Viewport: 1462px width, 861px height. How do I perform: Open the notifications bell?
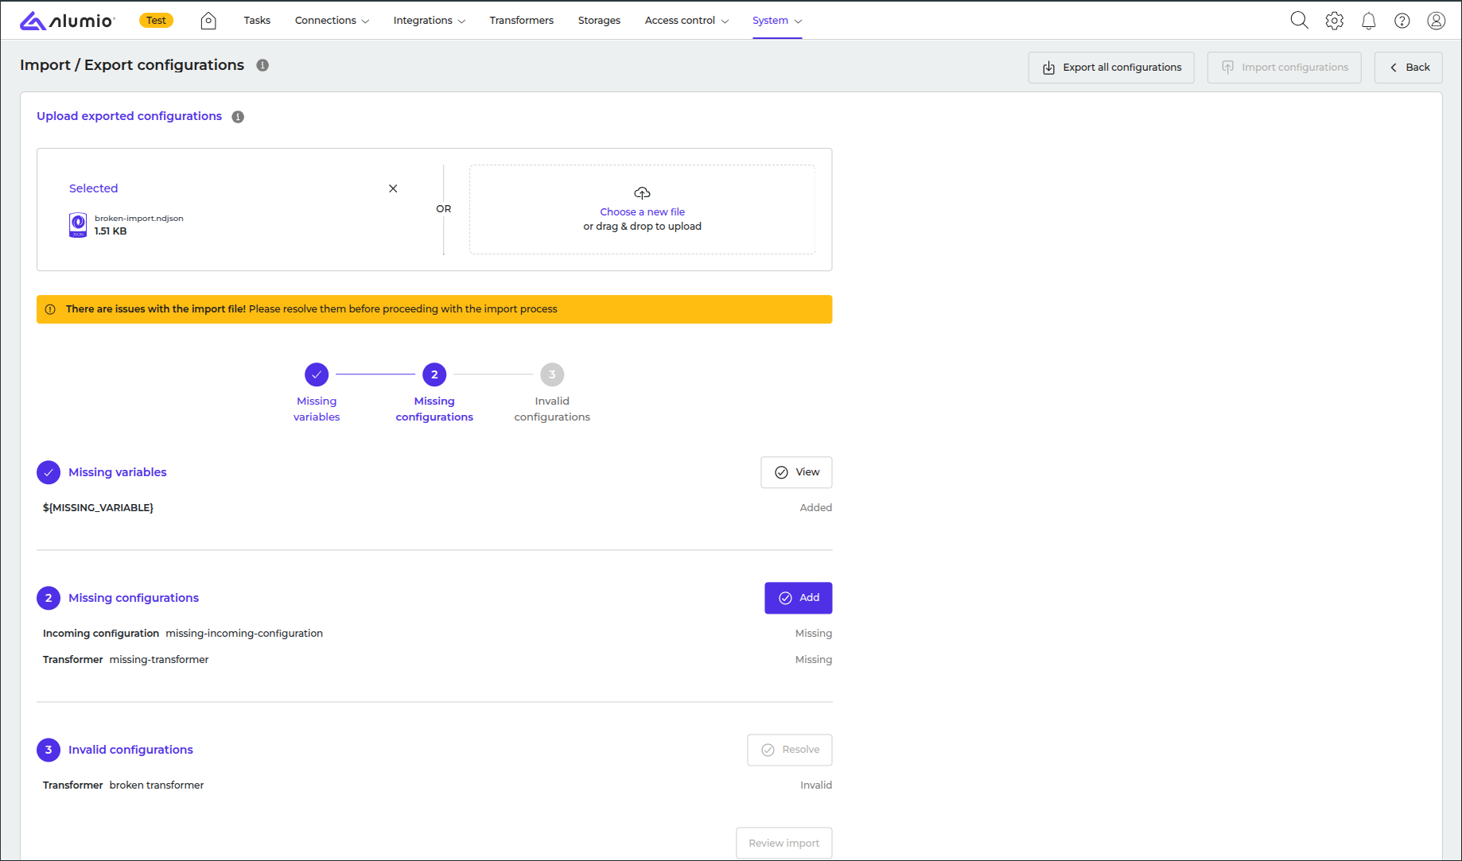click(x=1368, y=21)
